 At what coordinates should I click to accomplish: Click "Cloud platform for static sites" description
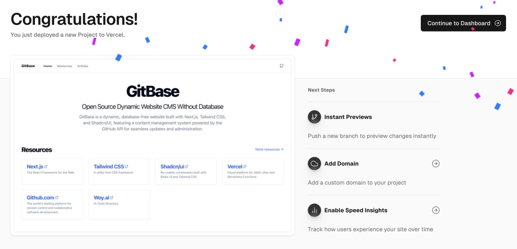point(251,174)
